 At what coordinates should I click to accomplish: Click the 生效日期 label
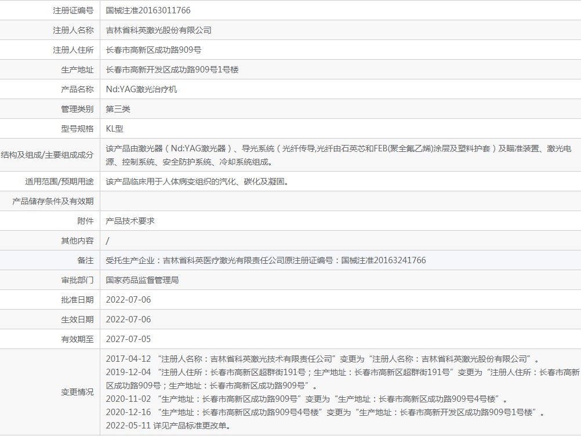[78, 319]
